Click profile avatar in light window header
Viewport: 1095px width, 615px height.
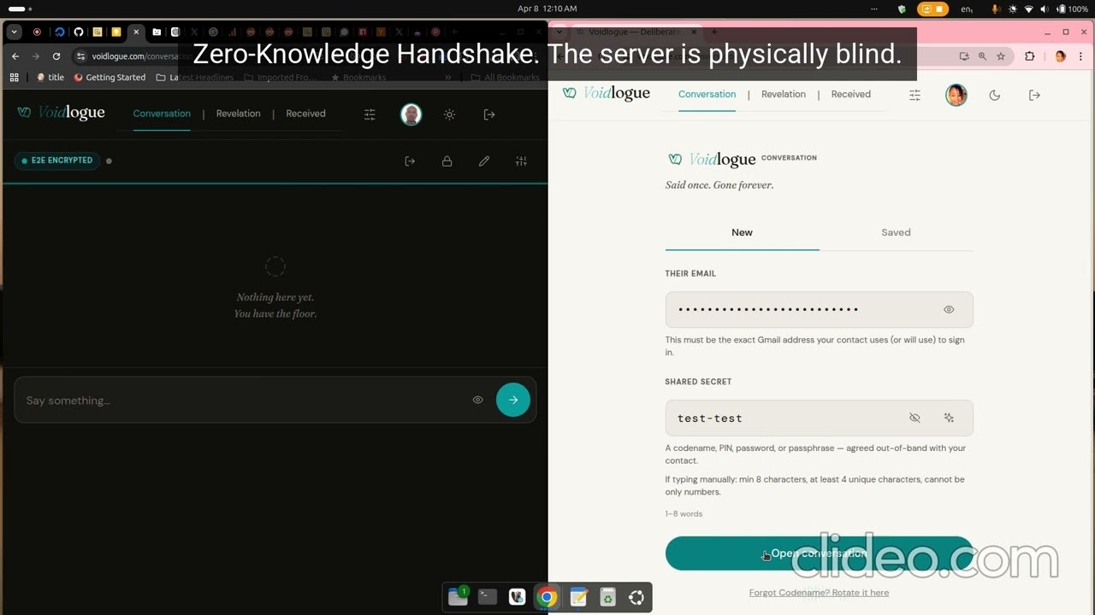point(956,95)
